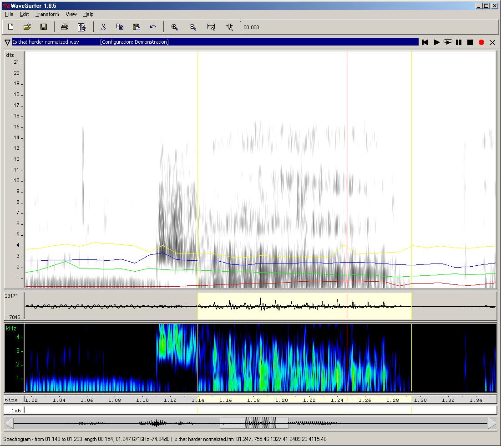Open a sound file with folder icon

tap(27, 27)
